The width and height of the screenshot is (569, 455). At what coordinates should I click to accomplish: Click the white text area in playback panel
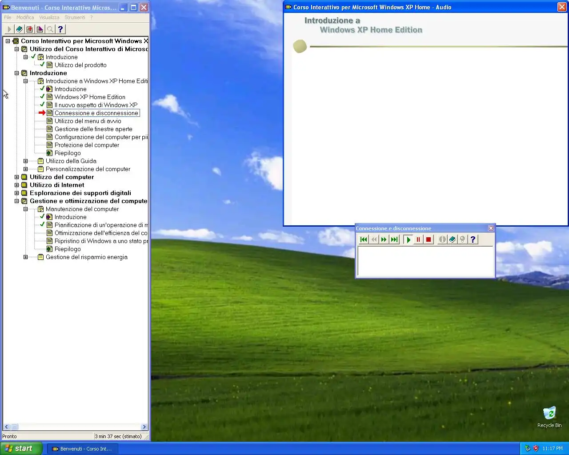click(x=426, y=262)
